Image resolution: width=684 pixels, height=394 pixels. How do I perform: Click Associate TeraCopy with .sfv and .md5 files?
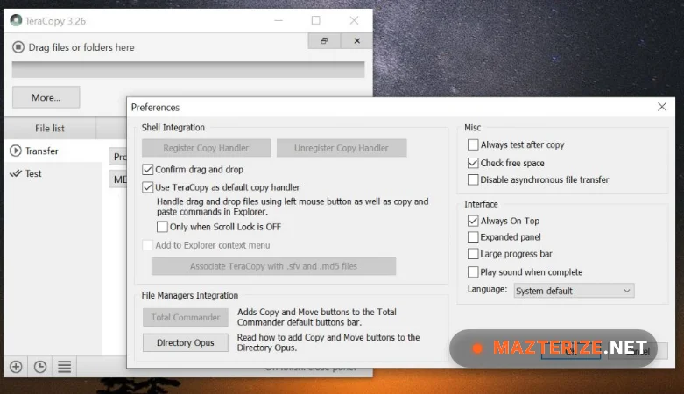(273, 266)
